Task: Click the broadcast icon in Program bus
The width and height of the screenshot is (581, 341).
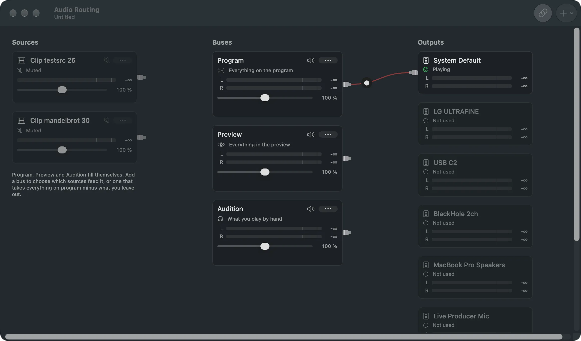Action: (x=221, y=70)
